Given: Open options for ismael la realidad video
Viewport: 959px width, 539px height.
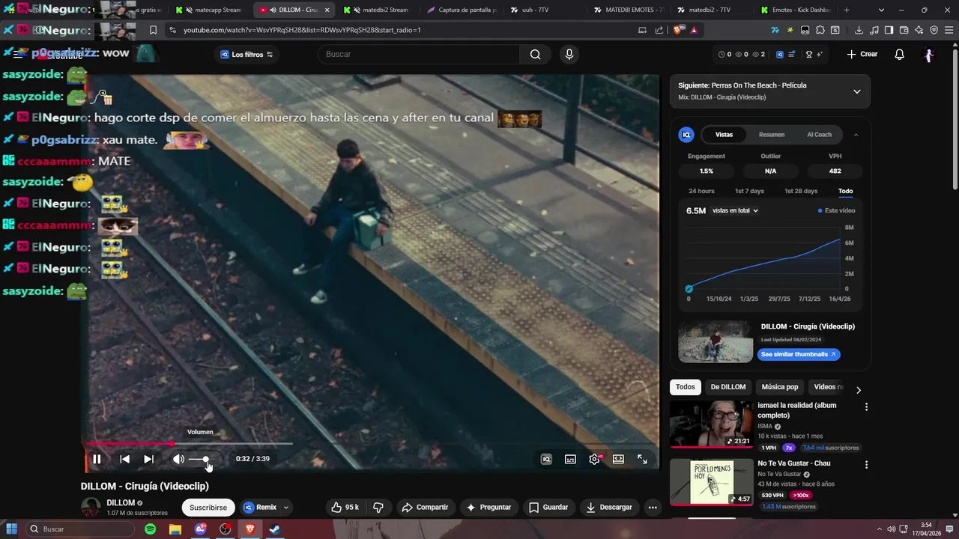Looking at the screenshot, I should pos(866,406).
